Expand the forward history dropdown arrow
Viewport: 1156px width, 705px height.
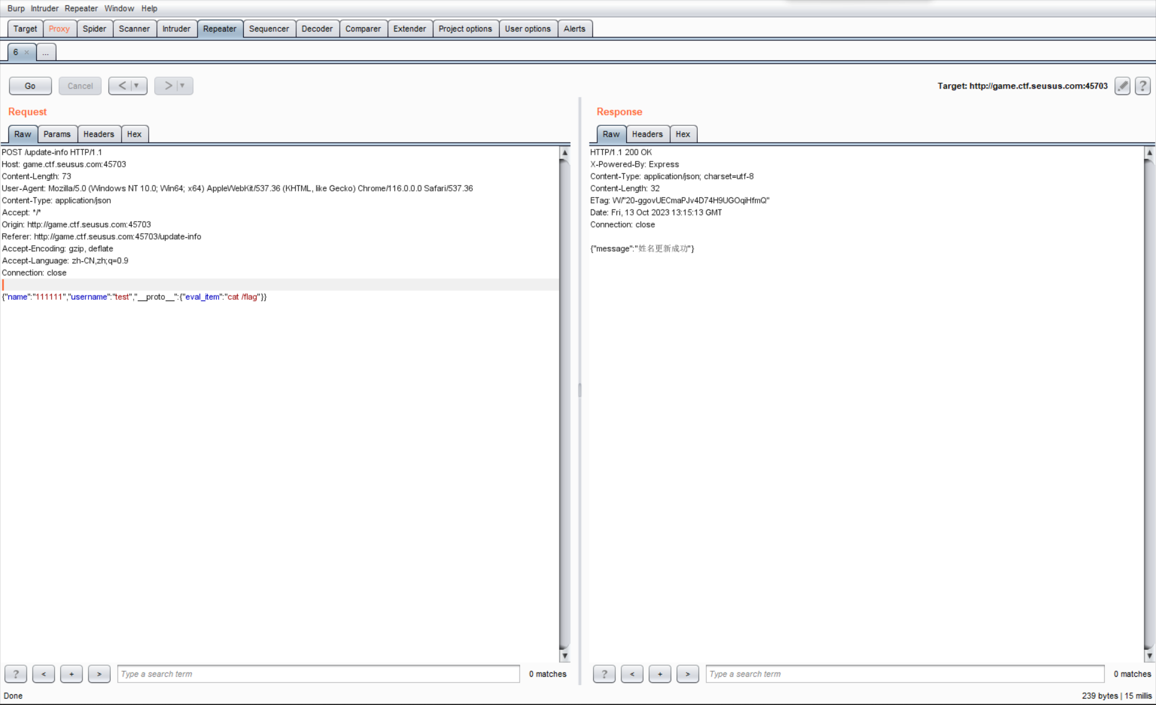click(x=182, y=85)
